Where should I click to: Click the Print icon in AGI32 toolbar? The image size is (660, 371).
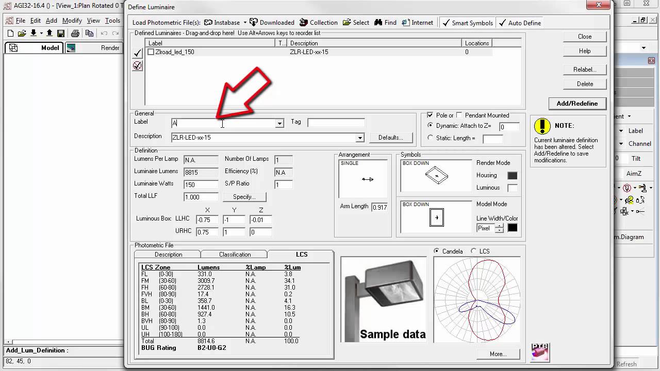(x=75, y=33)
